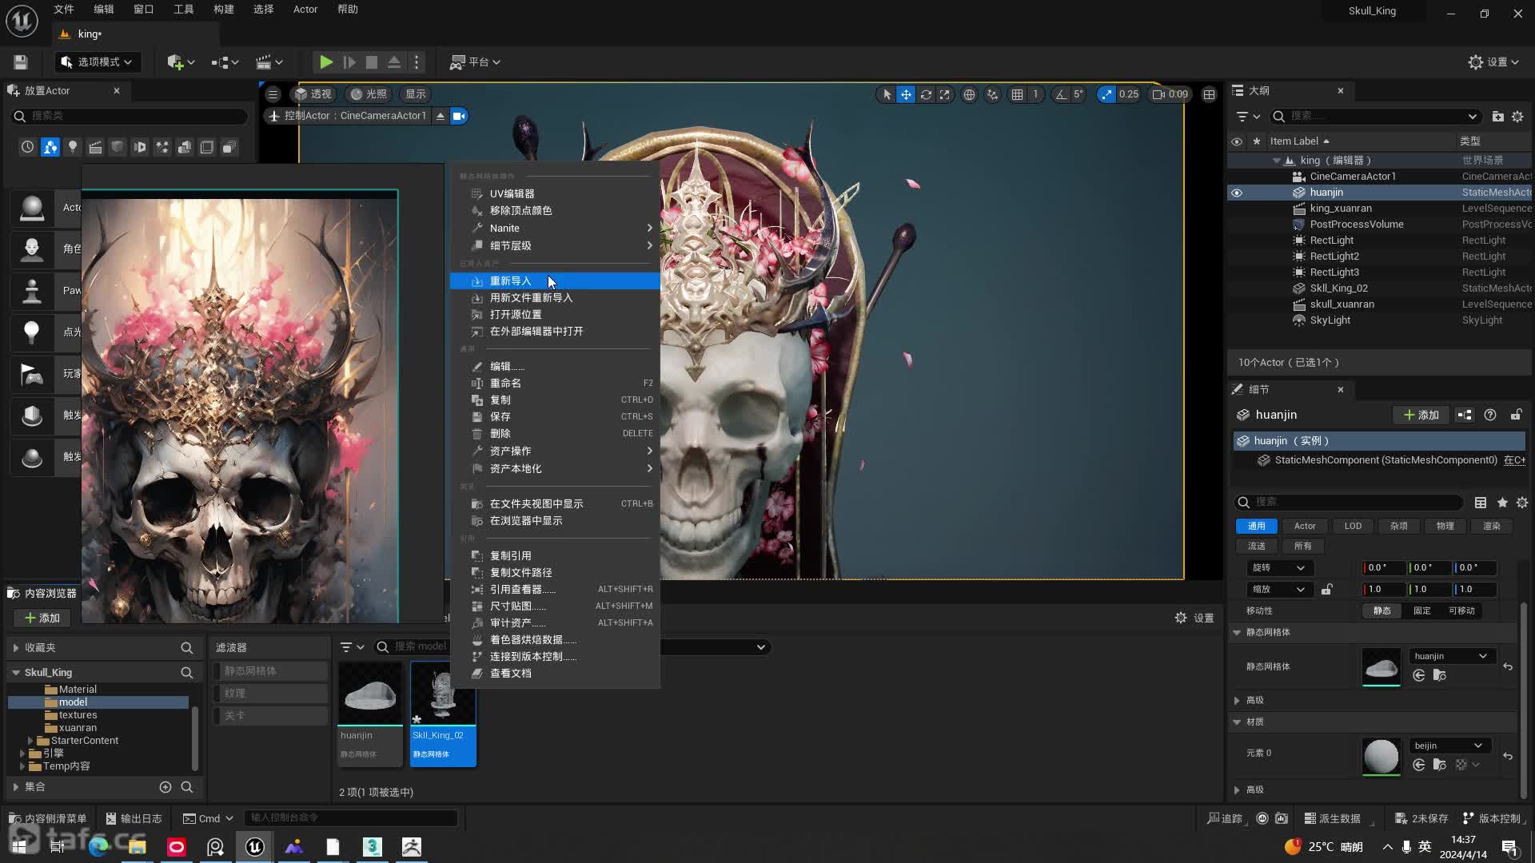The height and width of the screenshot is (863, 1535).
Task: Open the mode selection dropdown
Action: (x=97, y=62)
